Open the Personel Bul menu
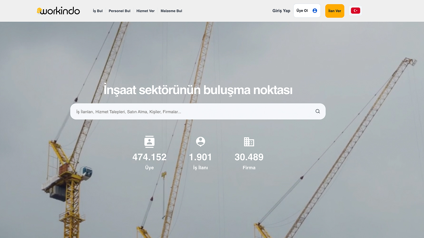The image size is (424, 238). pyautogui.click(x=120, y=11)
